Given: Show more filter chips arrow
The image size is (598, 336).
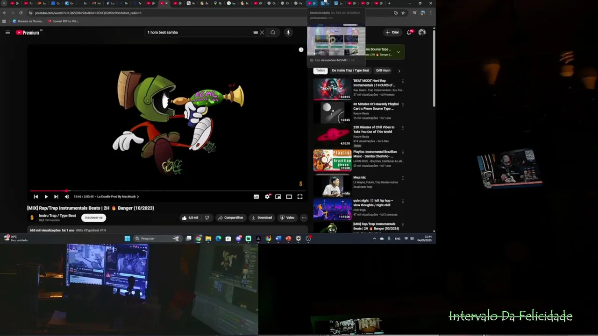Looking at the screenshot, I should coord(399,71).
